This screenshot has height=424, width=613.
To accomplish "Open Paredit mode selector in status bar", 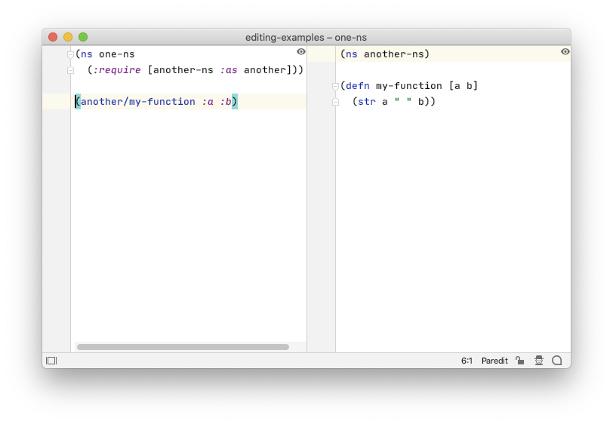I will click(x=494, y=361).
